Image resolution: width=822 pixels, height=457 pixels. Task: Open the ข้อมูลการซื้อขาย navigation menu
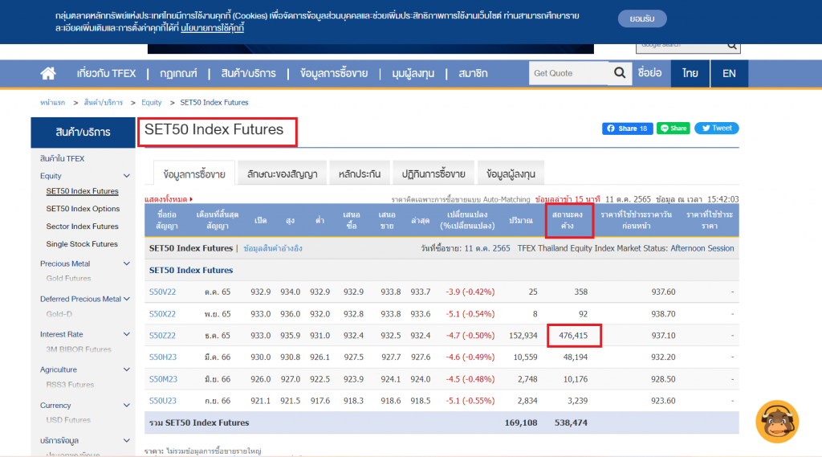pyautogui.click(x=334, y=73)
